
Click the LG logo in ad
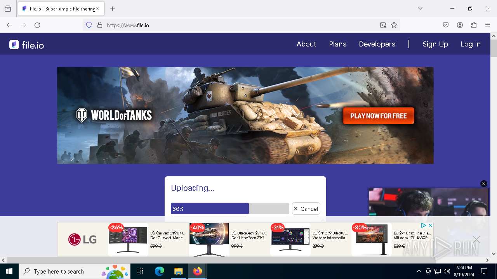click(83, 239)
